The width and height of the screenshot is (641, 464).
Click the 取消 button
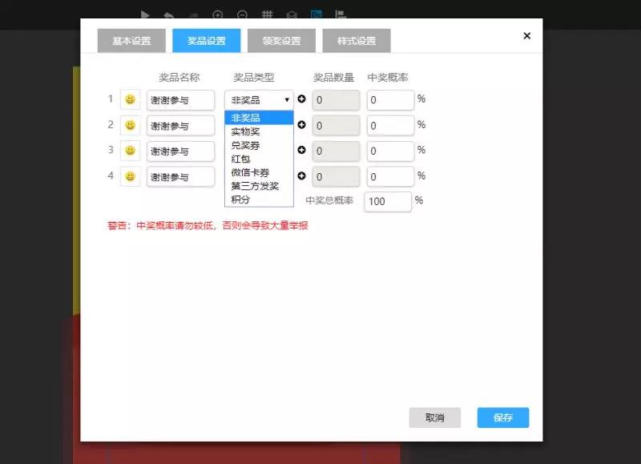[435, 418]
